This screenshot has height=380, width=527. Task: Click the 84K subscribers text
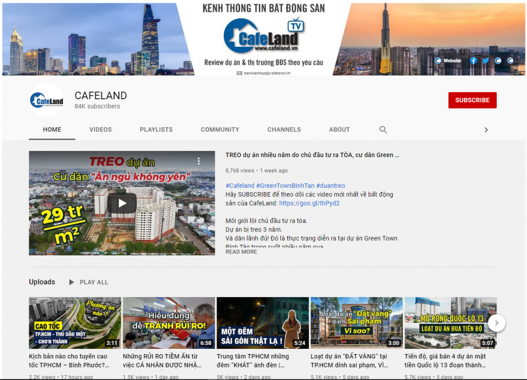(x=97, y=106)
